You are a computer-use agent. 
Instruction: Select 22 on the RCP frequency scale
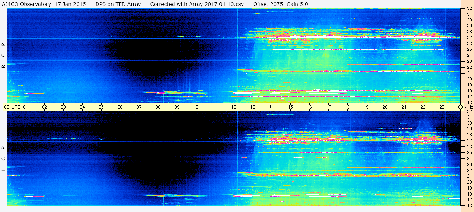(x=469, y=67)
